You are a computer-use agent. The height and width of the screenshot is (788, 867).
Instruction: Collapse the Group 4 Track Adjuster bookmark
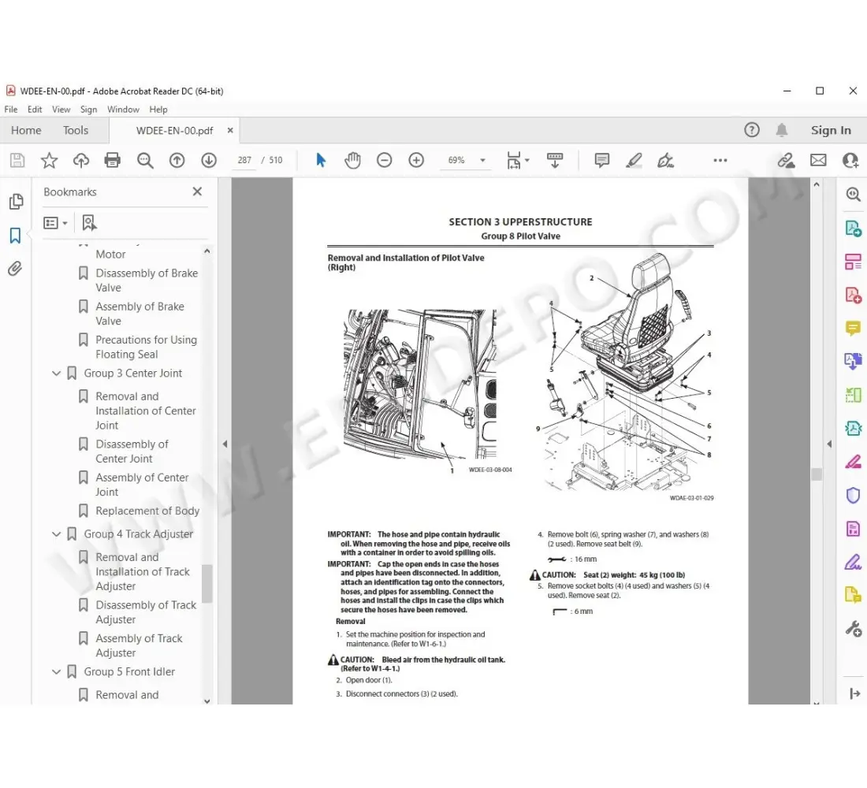click(55, 533)
